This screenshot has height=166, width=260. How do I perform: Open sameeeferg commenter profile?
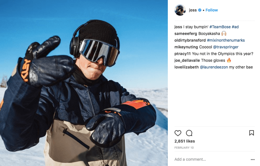186,33
